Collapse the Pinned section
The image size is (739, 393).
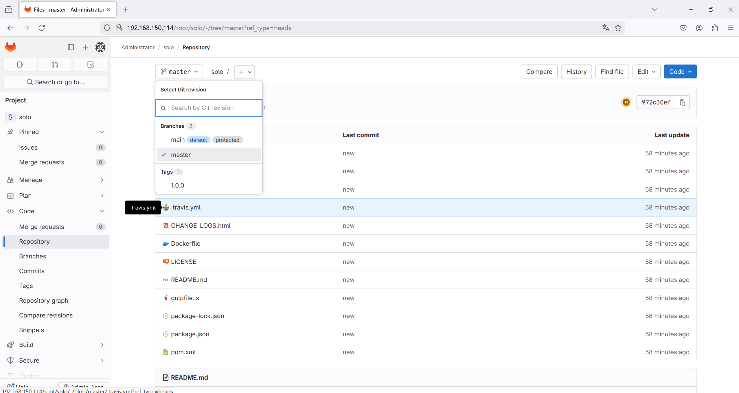tap(102, 132)
